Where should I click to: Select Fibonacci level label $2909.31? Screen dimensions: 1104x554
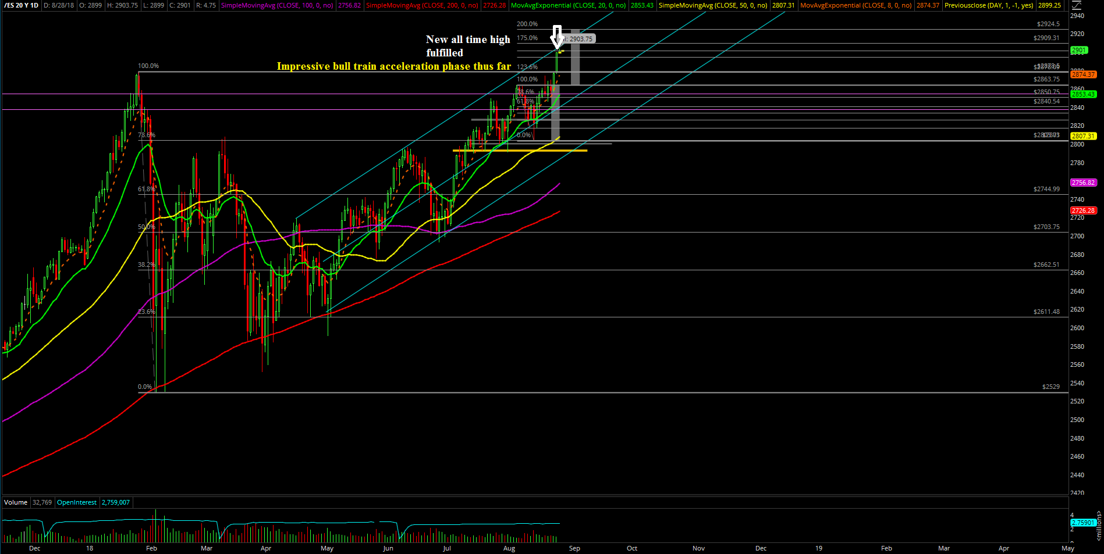coord(1046,38)
